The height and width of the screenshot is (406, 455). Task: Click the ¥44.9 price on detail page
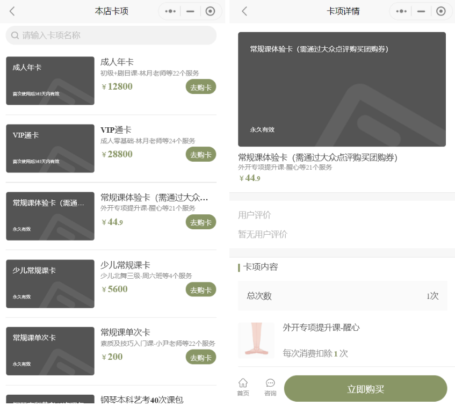(250, 178)
